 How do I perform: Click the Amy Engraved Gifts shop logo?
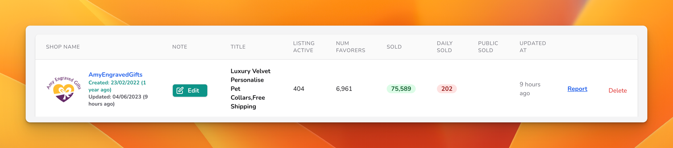click(64, 89)
